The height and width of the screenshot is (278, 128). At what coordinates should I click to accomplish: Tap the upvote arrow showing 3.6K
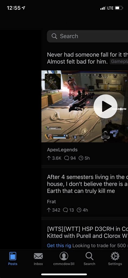click(49, 158)
